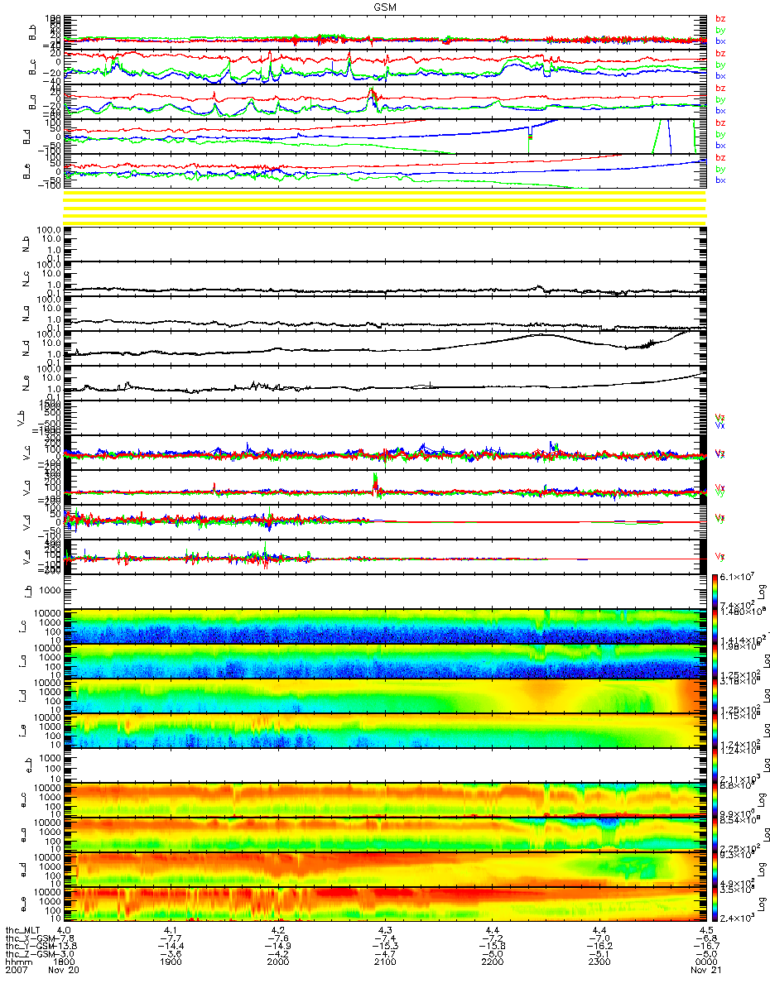Click the GSM plot title

[384, 6]
